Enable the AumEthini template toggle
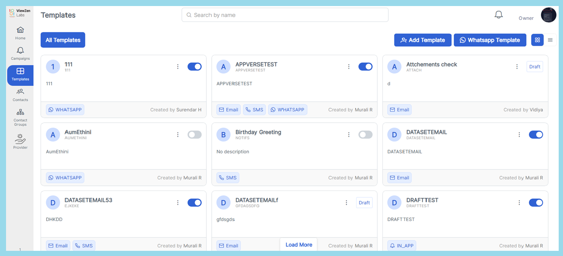The width and height of the screenshot is (563, 256). click(194, 135)
